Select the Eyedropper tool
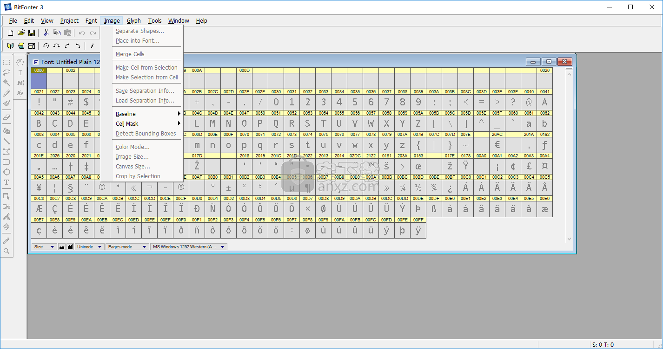Image resolution: width=663 pixels, height=349 pixels. [7, 241]
